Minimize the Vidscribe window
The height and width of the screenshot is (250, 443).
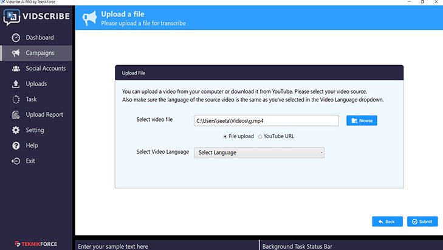pos(409,2)
